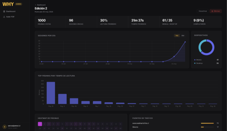Open Dashboard from the sidebar icon
Image resolution: width=227 pixels, height=131 pixels.
[x=4, y=11]
